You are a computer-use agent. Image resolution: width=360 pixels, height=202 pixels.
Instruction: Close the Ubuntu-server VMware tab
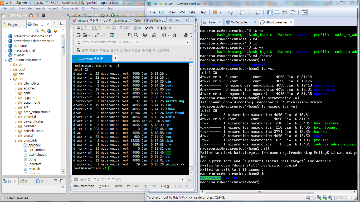coord(291,22)
